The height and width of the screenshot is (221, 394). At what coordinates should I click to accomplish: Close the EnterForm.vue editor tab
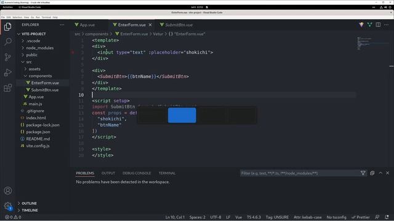tap(150, 25)
